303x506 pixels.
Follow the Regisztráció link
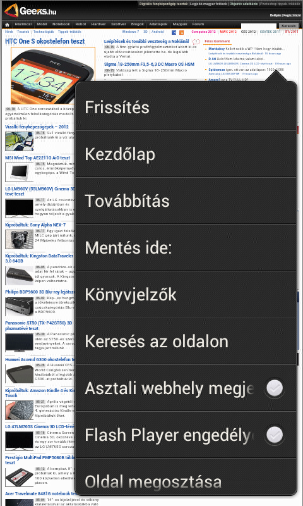(292, 15)
